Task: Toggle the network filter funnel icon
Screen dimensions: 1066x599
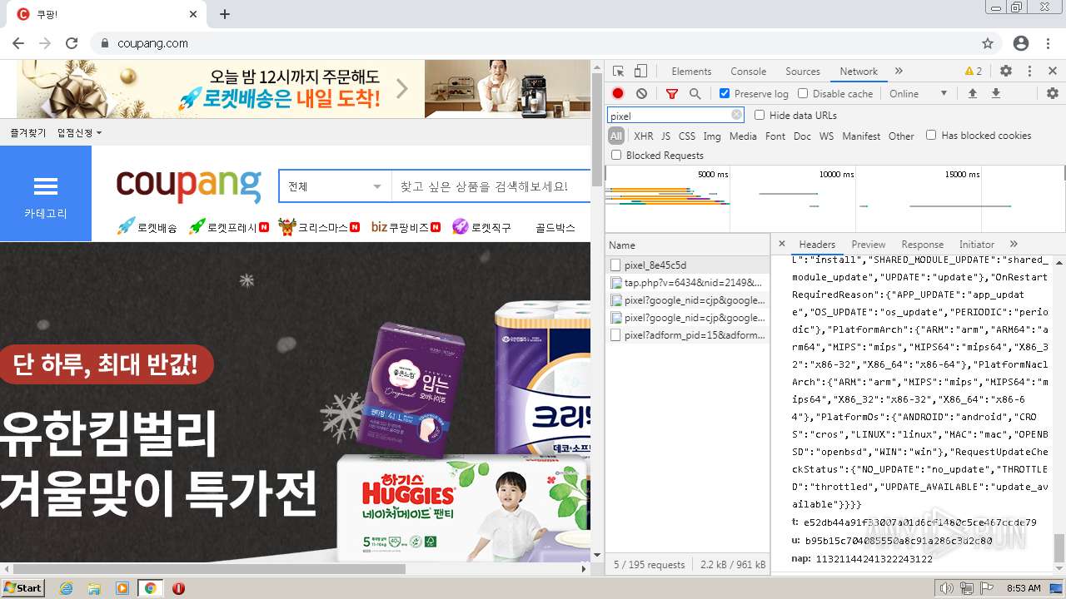Action: click(x=672, y=94)
